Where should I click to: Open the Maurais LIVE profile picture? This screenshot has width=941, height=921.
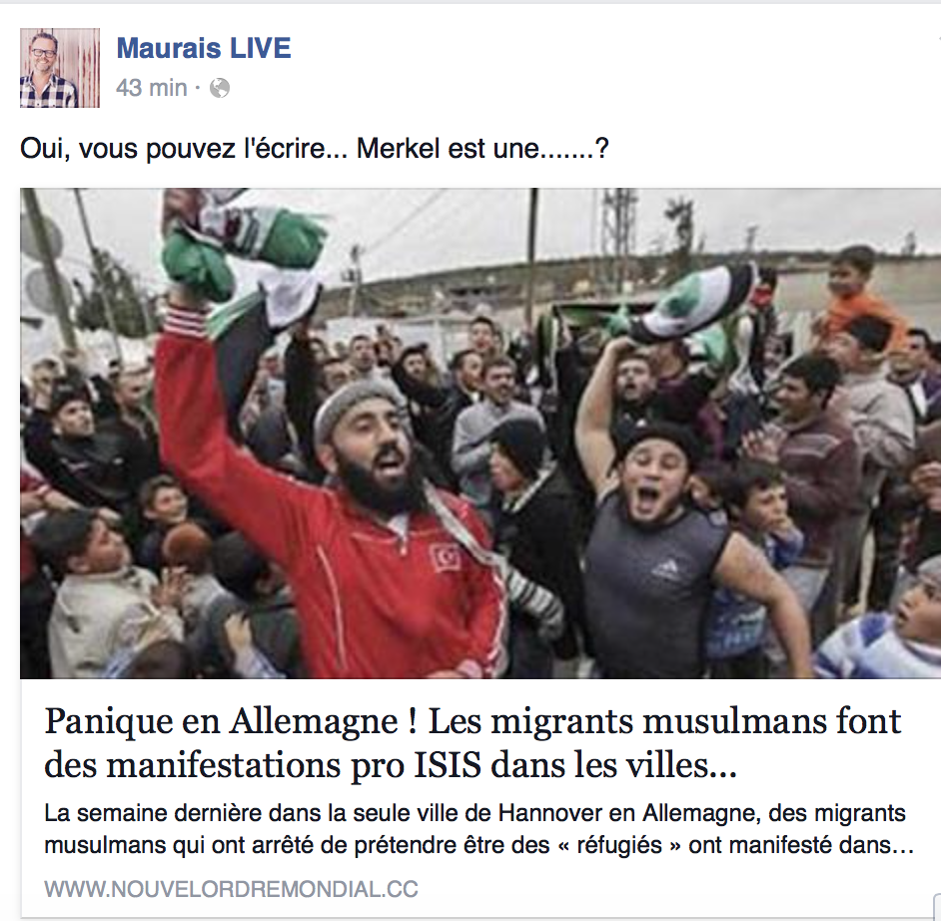point(60,68)
